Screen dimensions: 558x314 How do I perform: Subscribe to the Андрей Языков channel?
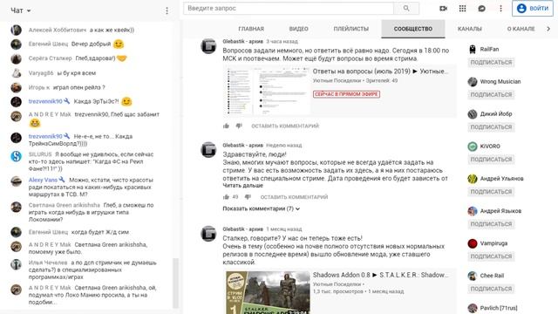(491, 225)
